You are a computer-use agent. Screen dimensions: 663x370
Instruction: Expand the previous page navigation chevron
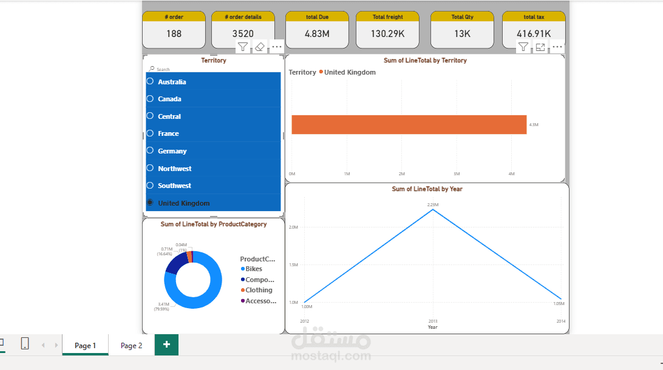point(44,344)
